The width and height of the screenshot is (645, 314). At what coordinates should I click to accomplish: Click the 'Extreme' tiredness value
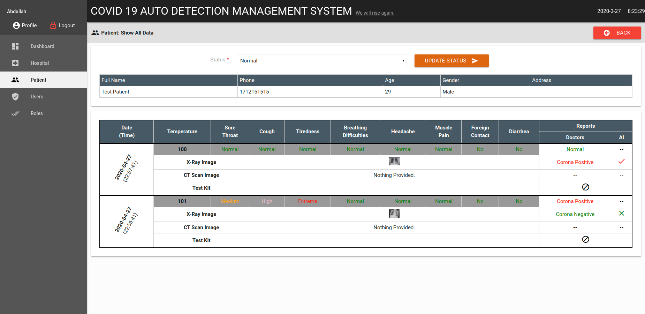308,201
